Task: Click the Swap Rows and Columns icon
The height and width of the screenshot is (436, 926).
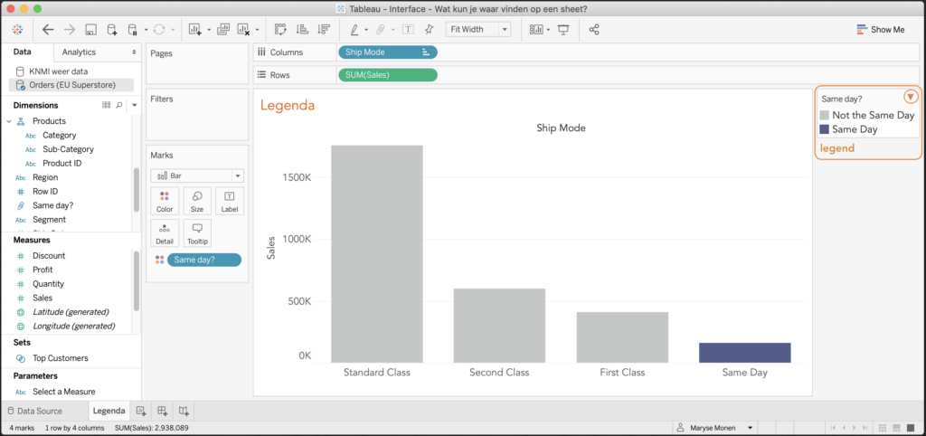Action: pos(279,30)
